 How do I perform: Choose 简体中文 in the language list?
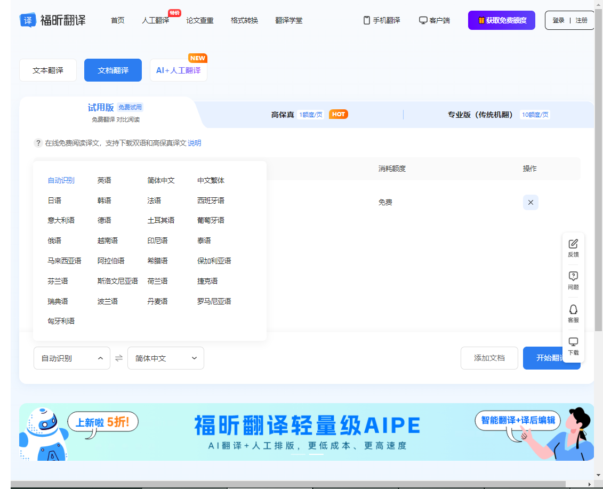pos(161,180)
